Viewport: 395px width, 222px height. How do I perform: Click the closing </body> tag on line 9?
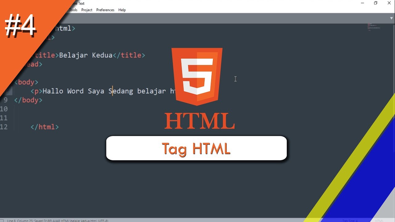pos(28,100)
